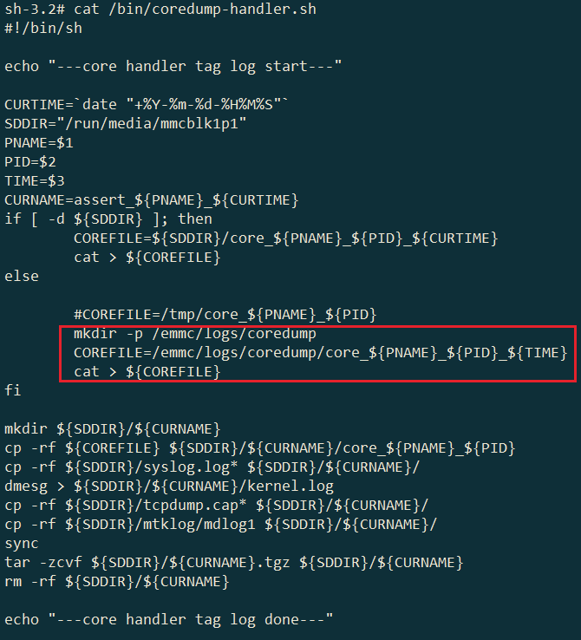The image size is (581, 640).
Task: Click the cp tcpdump.cap* line
Action: (x=216, y=506)
